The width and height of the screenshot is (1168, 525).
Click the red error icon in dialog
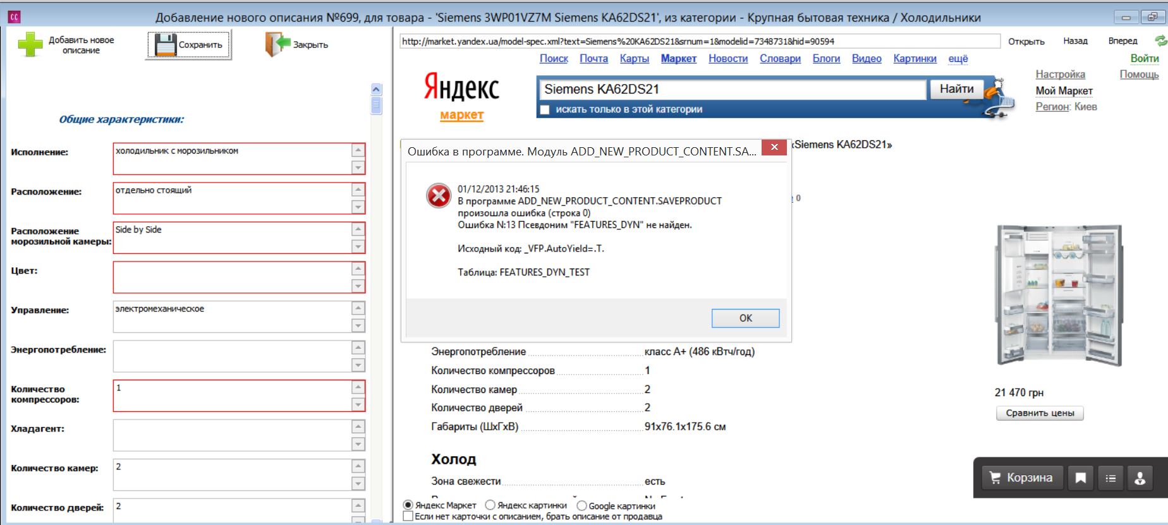click(439, 196)
